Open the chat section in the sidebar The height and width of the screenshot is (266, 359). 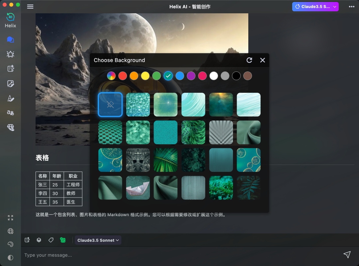click(x=10, y=40)
